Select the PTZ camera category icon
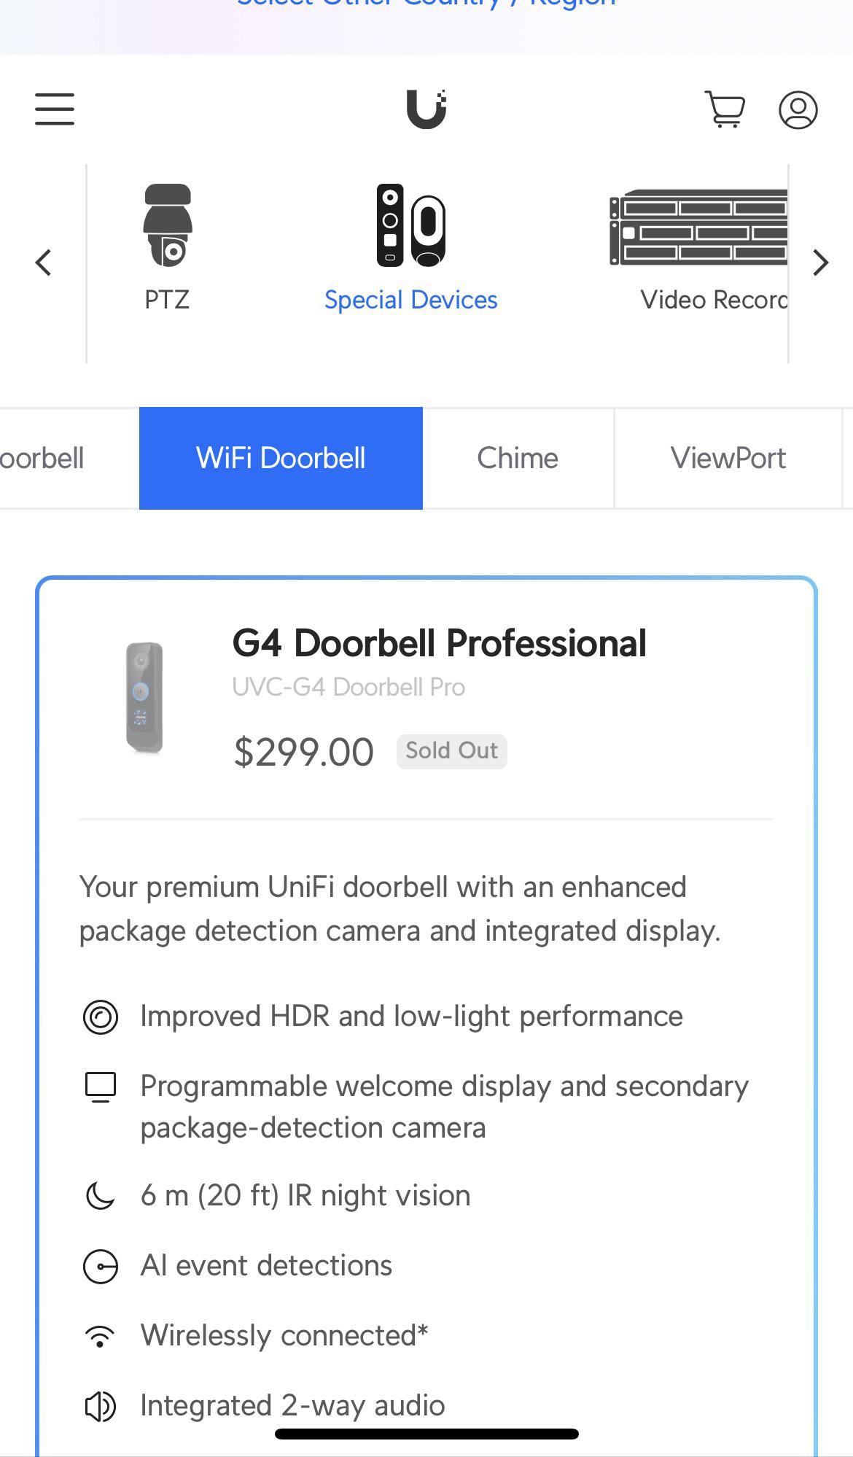853x1457 pixels. pyautogui.click(x=168, y=226)
